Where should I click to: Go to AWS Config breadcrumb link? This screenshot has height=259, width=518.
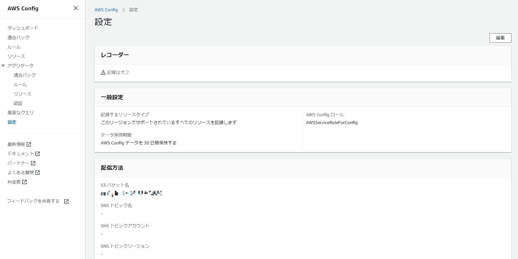pos(106,10)
